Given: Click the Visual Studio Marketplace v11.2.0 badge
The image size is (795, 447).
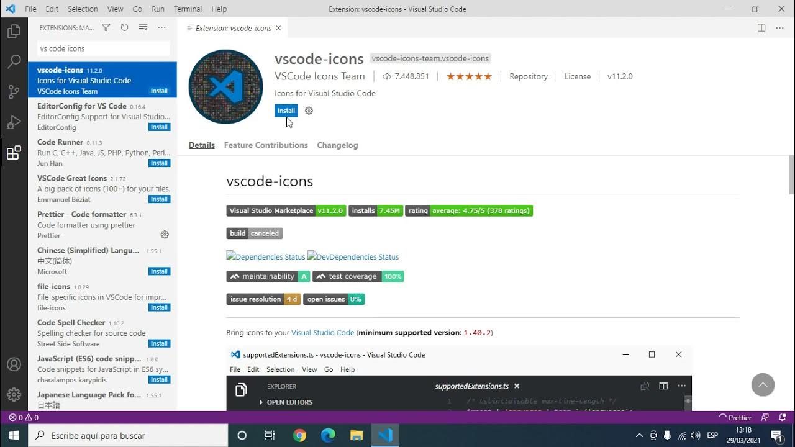Looking at the screenshot, I should 286,210.
